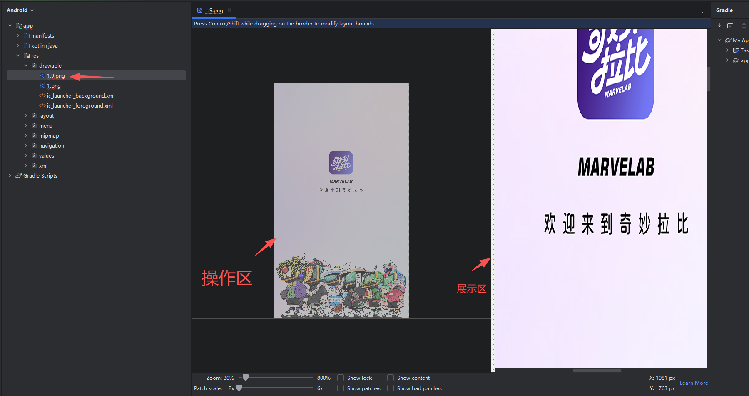The width and height of the screenshot is (749, 396).
Task: Expand the xml folder
Action: (x=26, y=165)
